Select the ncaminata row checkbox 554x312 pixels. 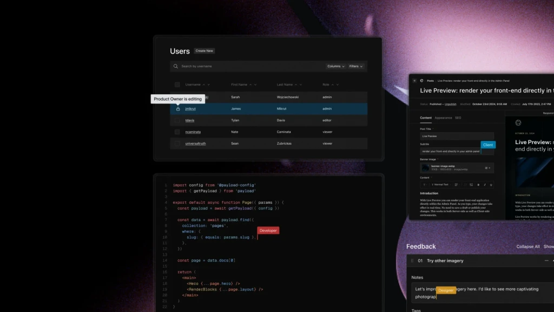(x=177, y=132)
